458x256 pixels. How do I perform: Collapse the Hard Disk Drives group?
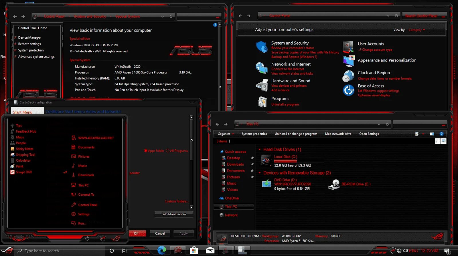260,150
